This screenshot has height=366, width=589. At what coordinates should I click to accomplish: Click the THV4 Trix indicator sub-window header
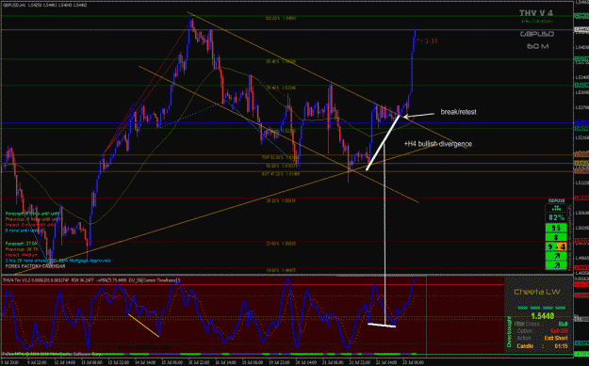point(91,279)
